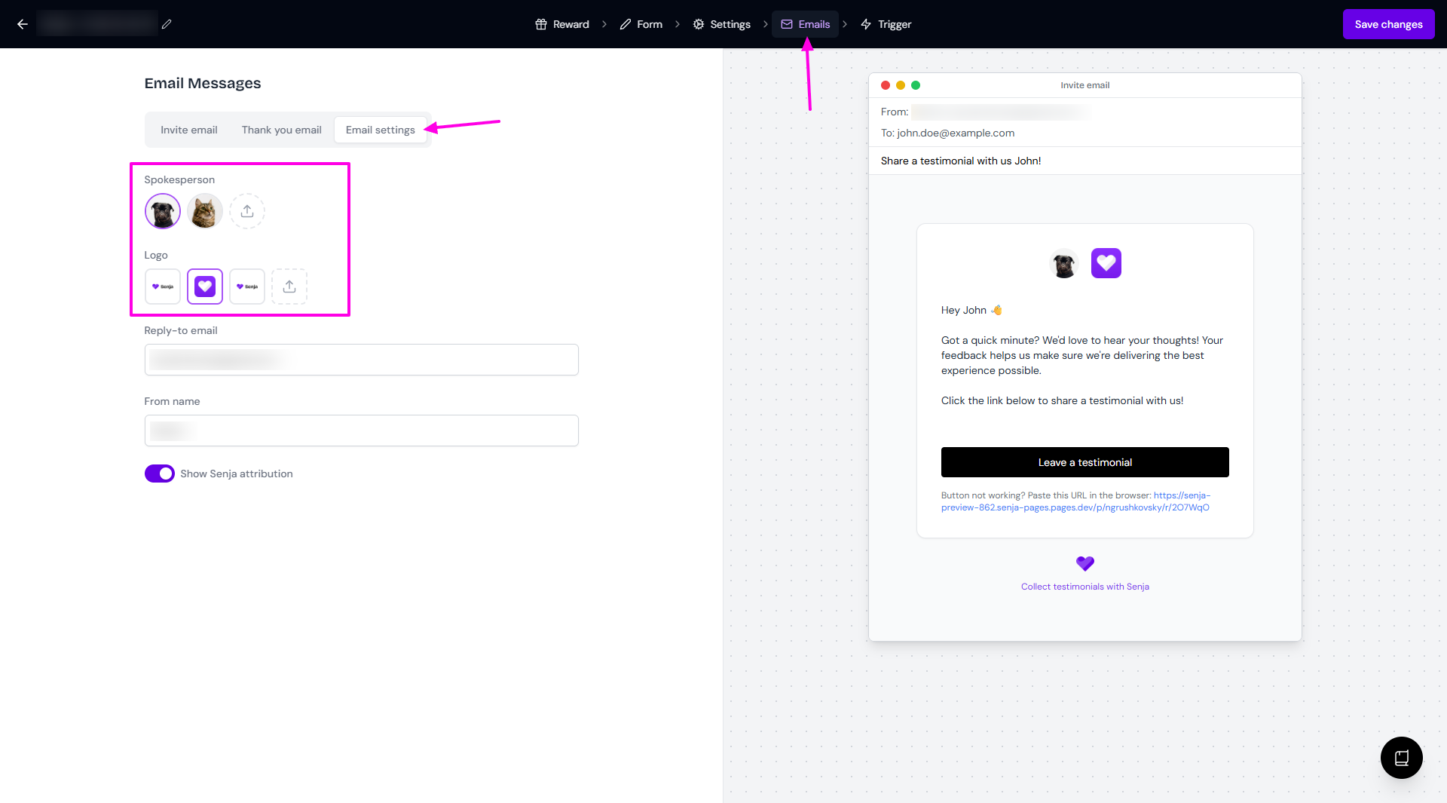Switch to Thank you email tab
This screenshot has height=803, width=1447.
click(281, 130)
